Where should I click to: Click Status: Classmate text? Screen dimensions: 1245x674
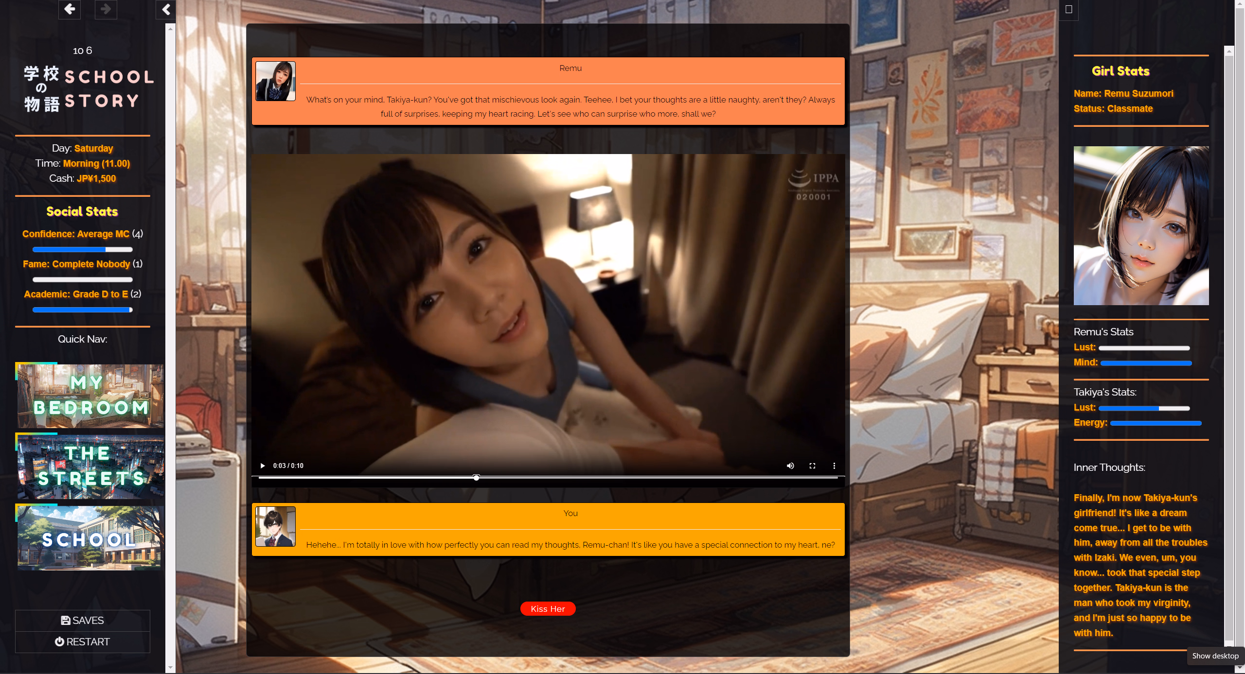1113,108
